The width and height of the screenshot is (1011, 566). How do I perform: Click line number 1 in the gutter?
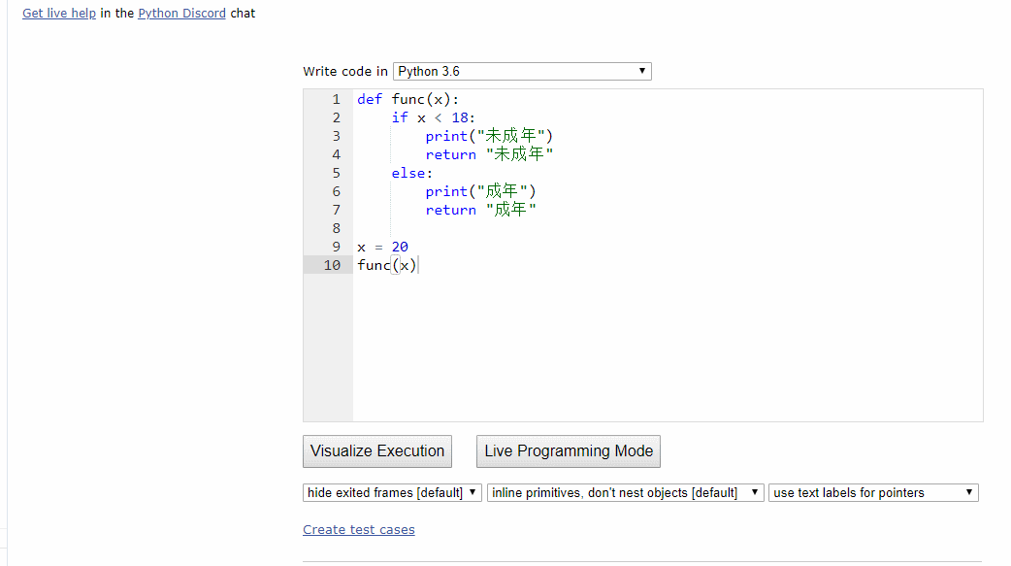pyautogui.click(x=336, y=98)
